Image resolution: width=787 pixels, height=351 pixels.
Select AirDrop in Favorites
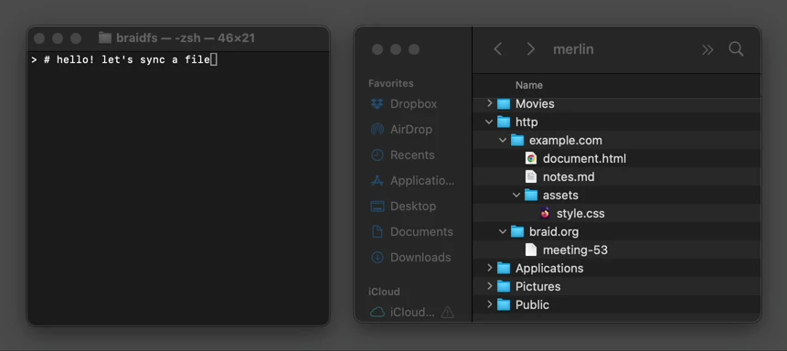pyautogui.click(x=401, y=130)
